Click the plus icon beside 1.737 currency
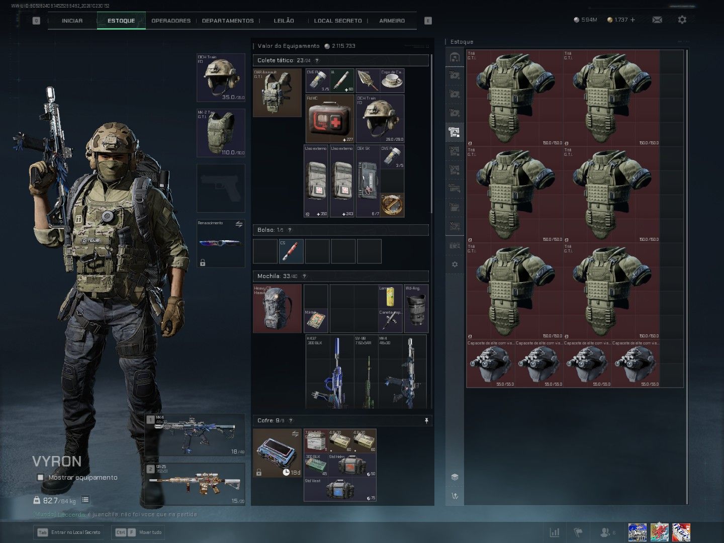 tap(632, 20)
